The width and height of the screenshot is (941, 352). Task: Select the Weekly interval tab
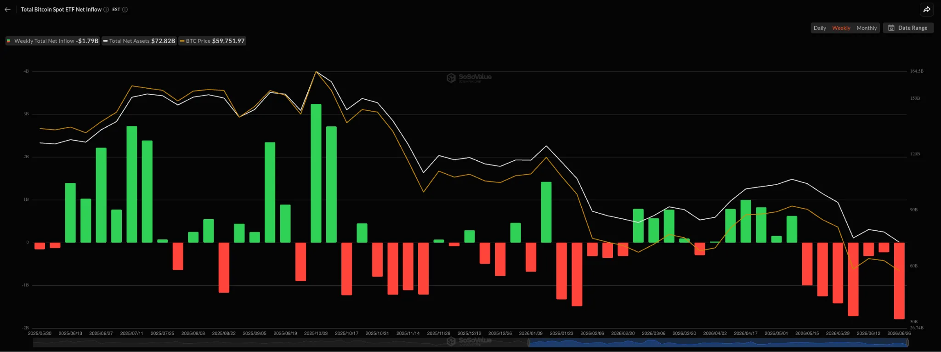click(x=841, y=28)
